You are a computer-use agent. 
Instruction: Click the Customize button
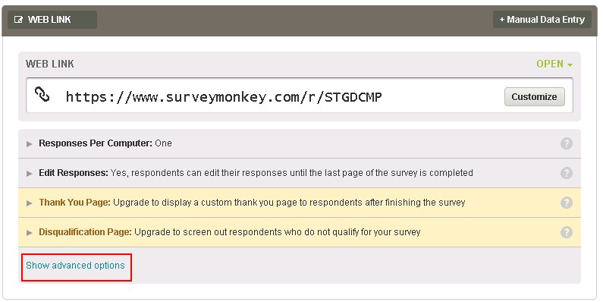tap(534, 97)
